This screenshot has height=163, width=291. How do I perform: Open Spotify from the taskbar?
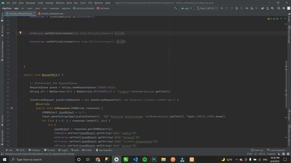[145, 159]
